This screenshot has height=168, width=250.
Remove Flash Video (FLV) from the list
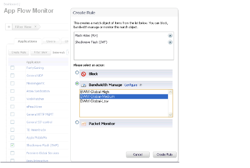point(170,36)
